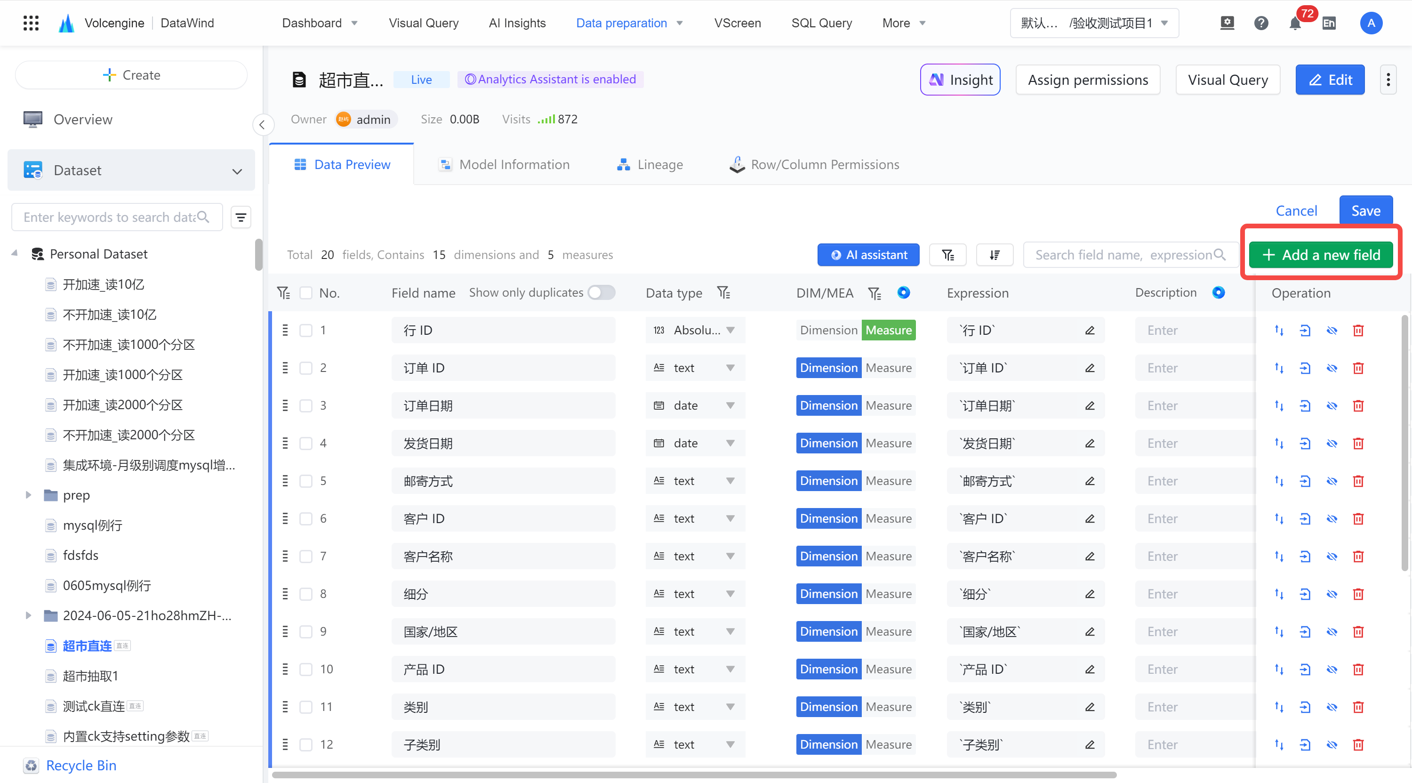Click the AI dot beside Description header

(x=1218, y=293)
